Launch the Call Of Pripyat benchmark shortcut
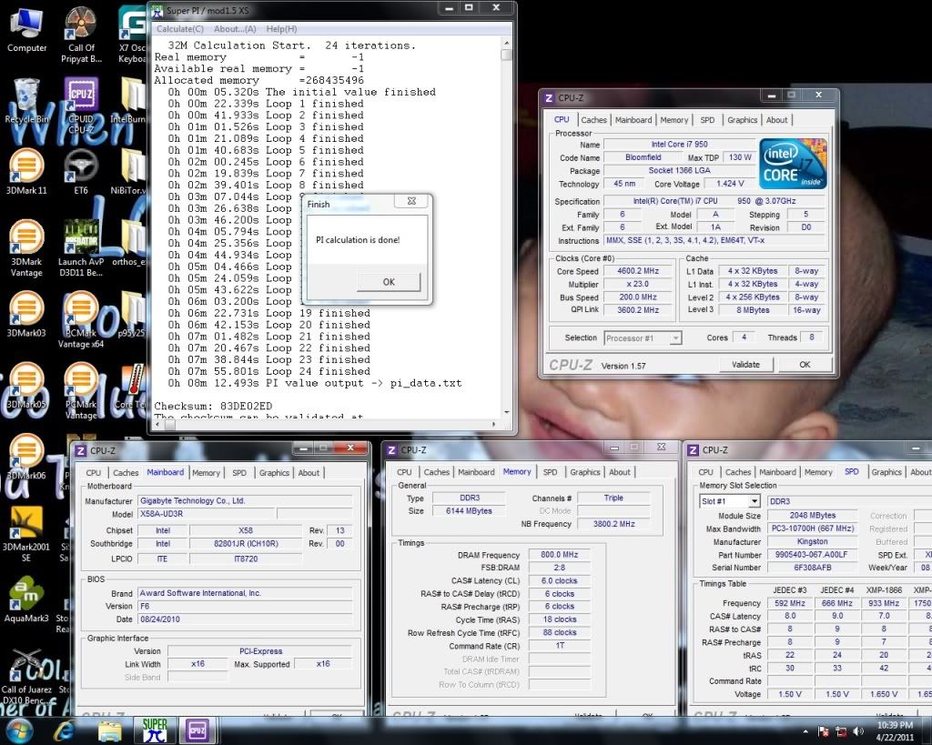 pyautogui.click(x=81, y=35)
